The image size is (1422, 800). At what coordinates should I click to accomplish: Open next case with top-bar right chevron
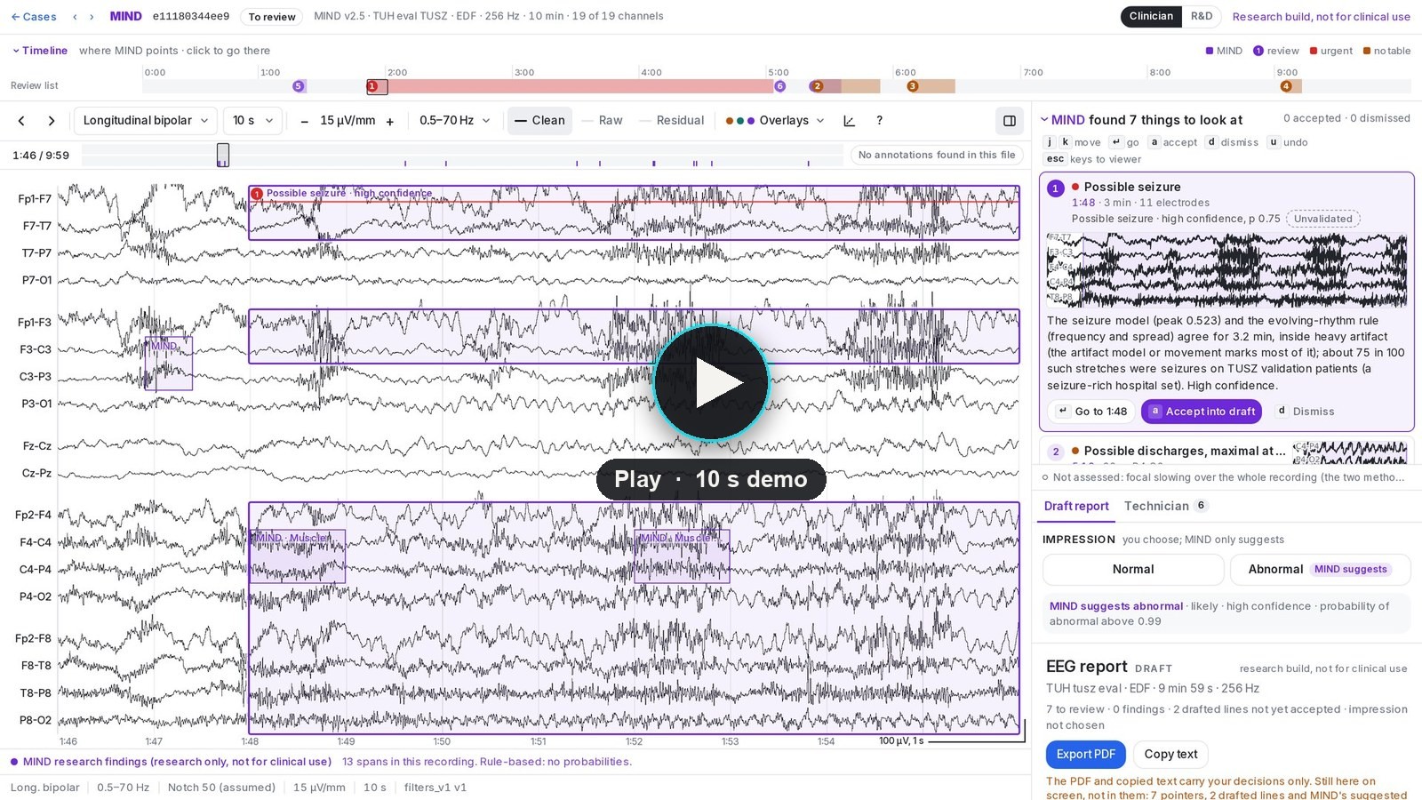point(91,16)
